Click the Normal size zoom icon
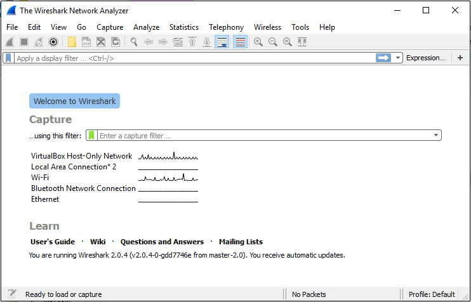 point(288,42)
